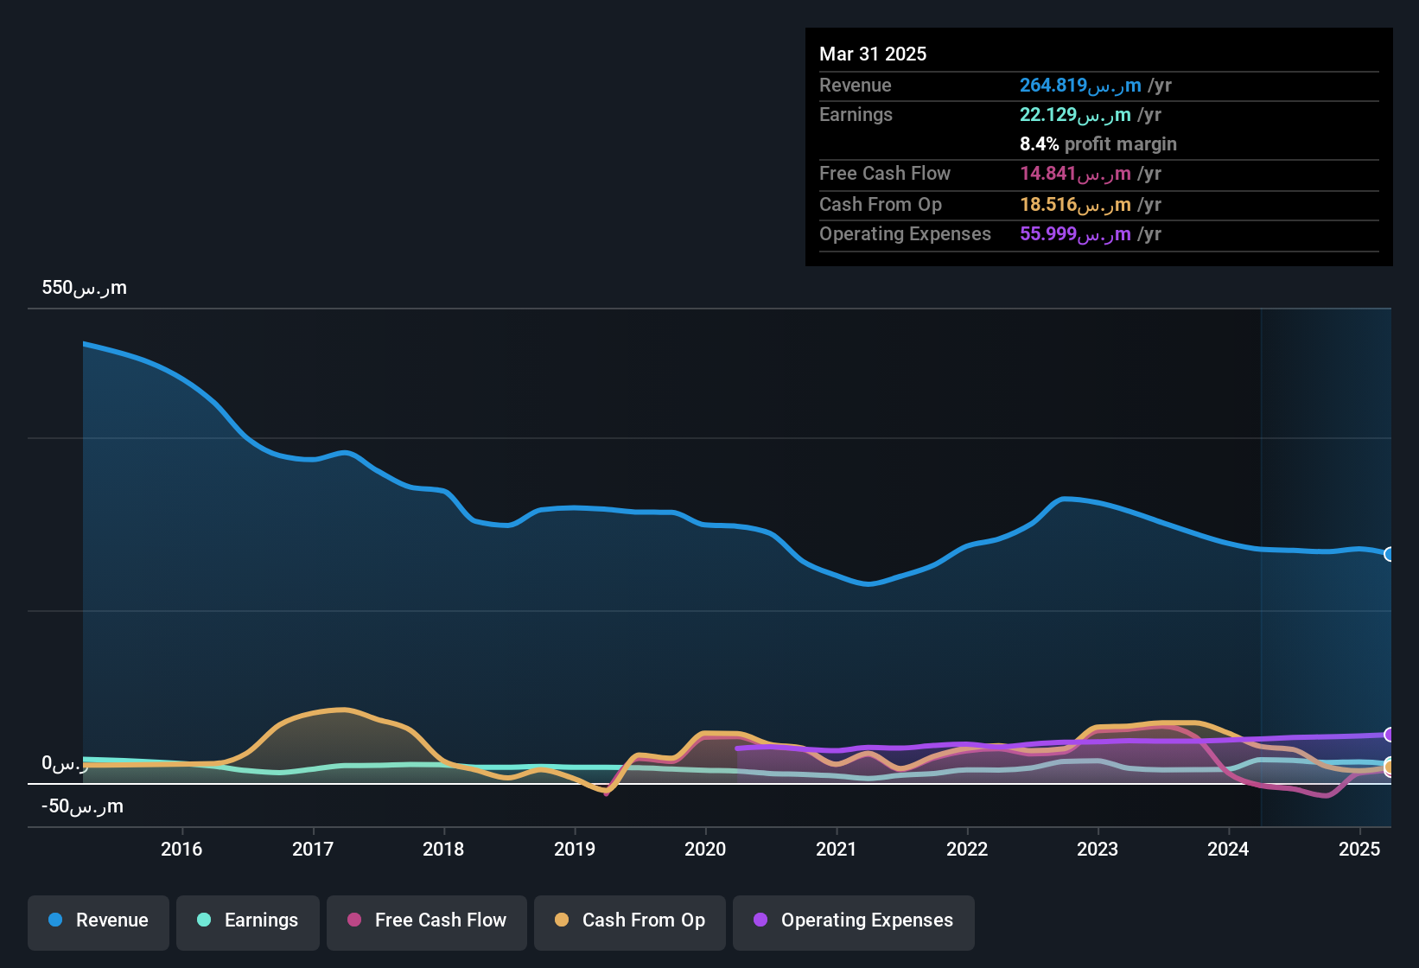This screenshot has height=968, width=1419.
Task: Click the 8.4% profit margin text
Action: pos(1098,143)
